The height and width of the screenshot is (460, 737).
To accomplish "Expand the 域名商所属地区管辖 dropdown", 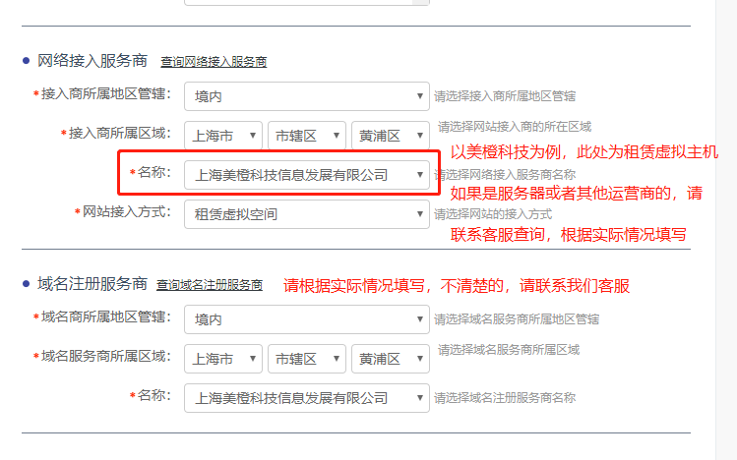I will pos(306,319).
